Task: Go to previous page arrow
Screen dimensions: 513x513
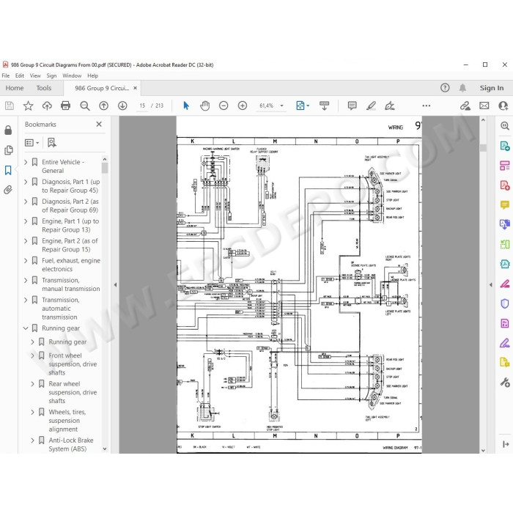Action: [x=104, y=106]
